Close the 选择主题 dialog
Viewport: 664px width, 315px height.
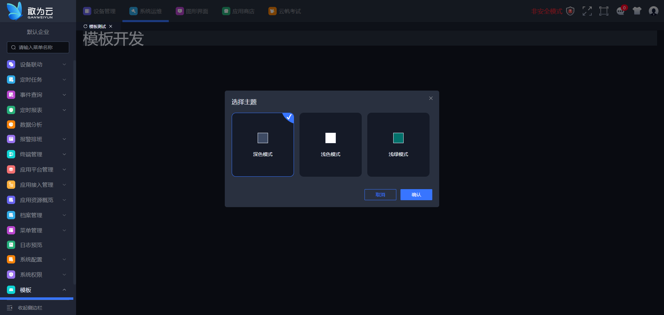(x=431, y=98)
